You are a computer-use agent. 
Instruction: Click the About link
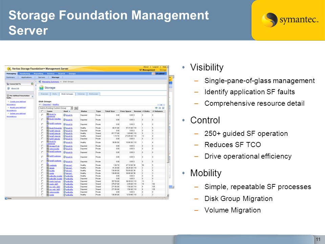click(x=146, y=67)
